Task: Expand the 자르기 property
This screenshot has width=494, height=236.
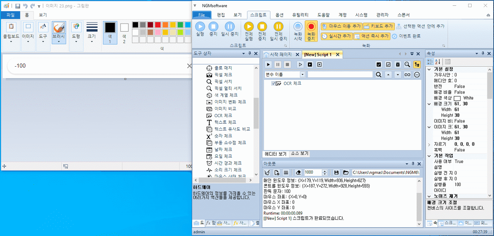Action: click(x=430, y=144)
